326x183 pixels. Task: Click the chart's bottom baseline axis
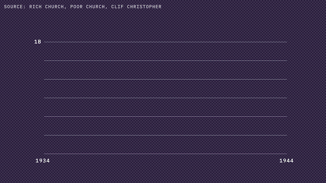coord(165,154)
